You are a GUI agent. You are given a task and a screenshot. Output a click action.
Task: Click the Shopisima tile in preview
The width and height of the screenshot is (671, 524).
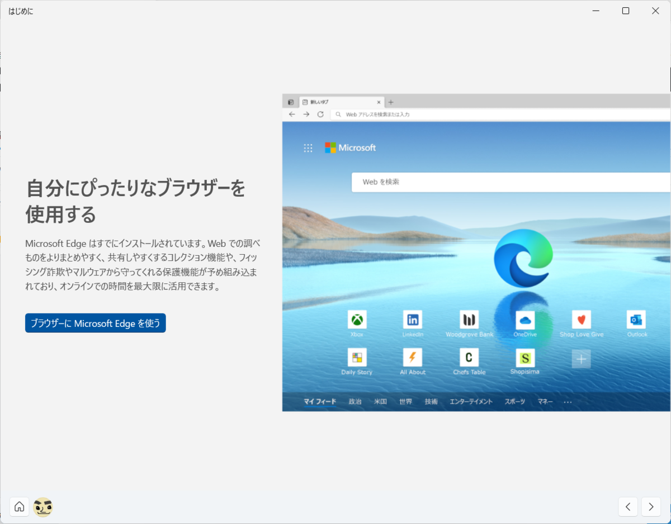point(525,361)
